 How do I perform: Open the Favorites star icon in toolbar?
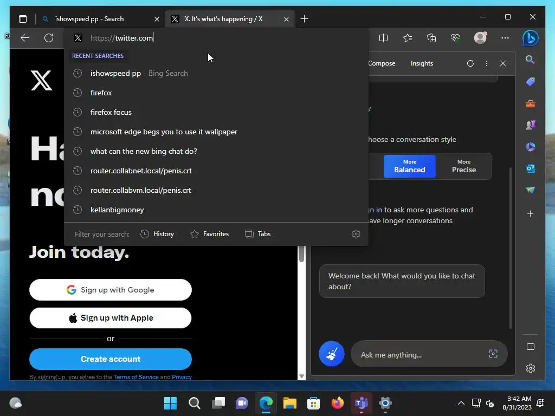[x=408, y=38]
